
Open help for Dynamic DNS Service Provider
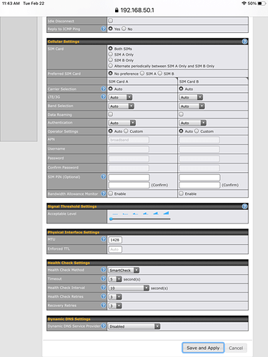coord(103,326)
